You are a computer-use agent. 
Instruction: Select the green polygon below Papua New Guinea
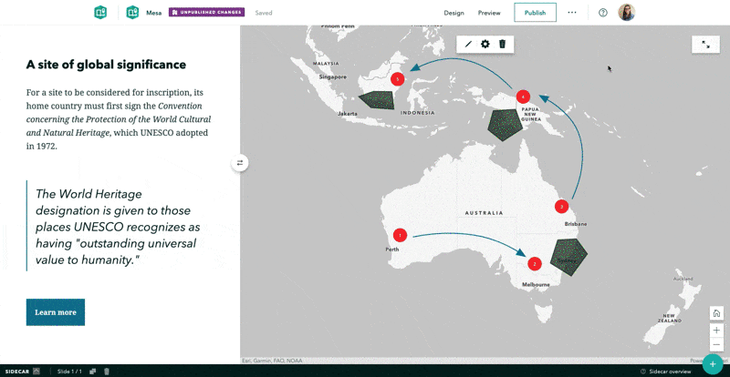click(504, 125)
